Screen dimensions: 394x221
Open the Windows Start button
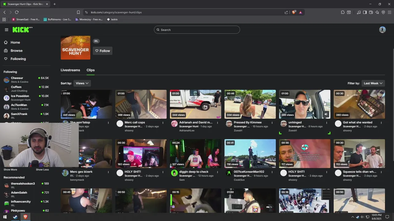(x=5, y=217)
